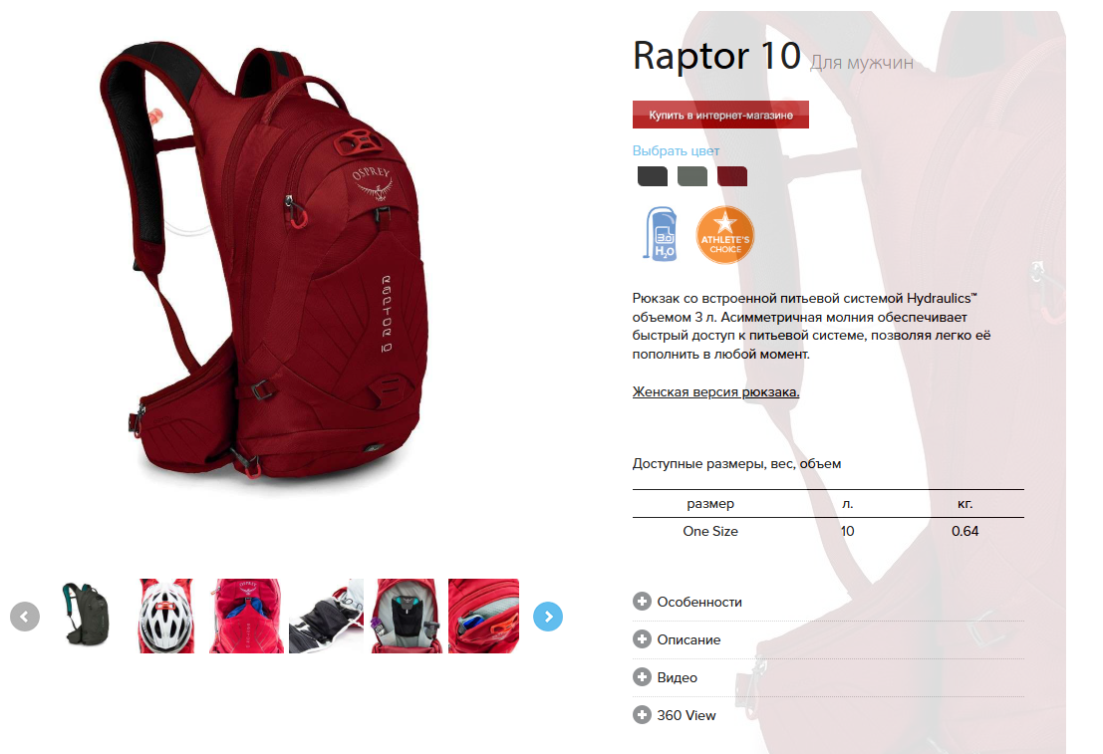Choose the dark red color swatch
The width and height of the screenshot is (1103, 754).
pyautogui.click(x=732, y=176)
